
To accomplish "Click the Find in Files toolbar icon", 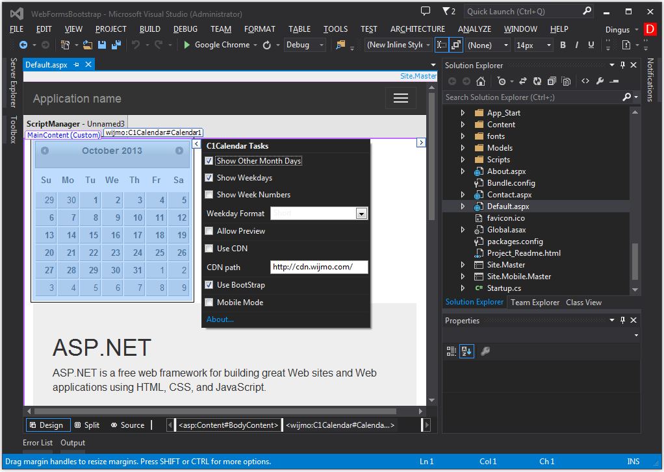I will pos(340,45).
